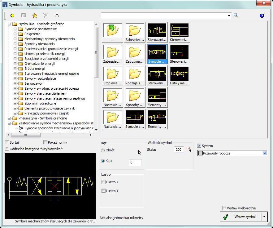Go up one level with the '..' folder
Screen dimensions: 273x228
click(112, 32)
